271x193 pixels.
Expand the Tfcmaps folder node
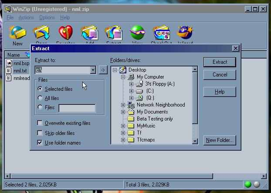click(x=123, y=140)
